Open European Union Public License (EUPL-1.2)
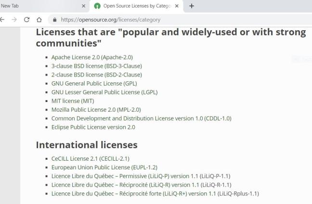 pyautogui.click(x=104, y=167)
